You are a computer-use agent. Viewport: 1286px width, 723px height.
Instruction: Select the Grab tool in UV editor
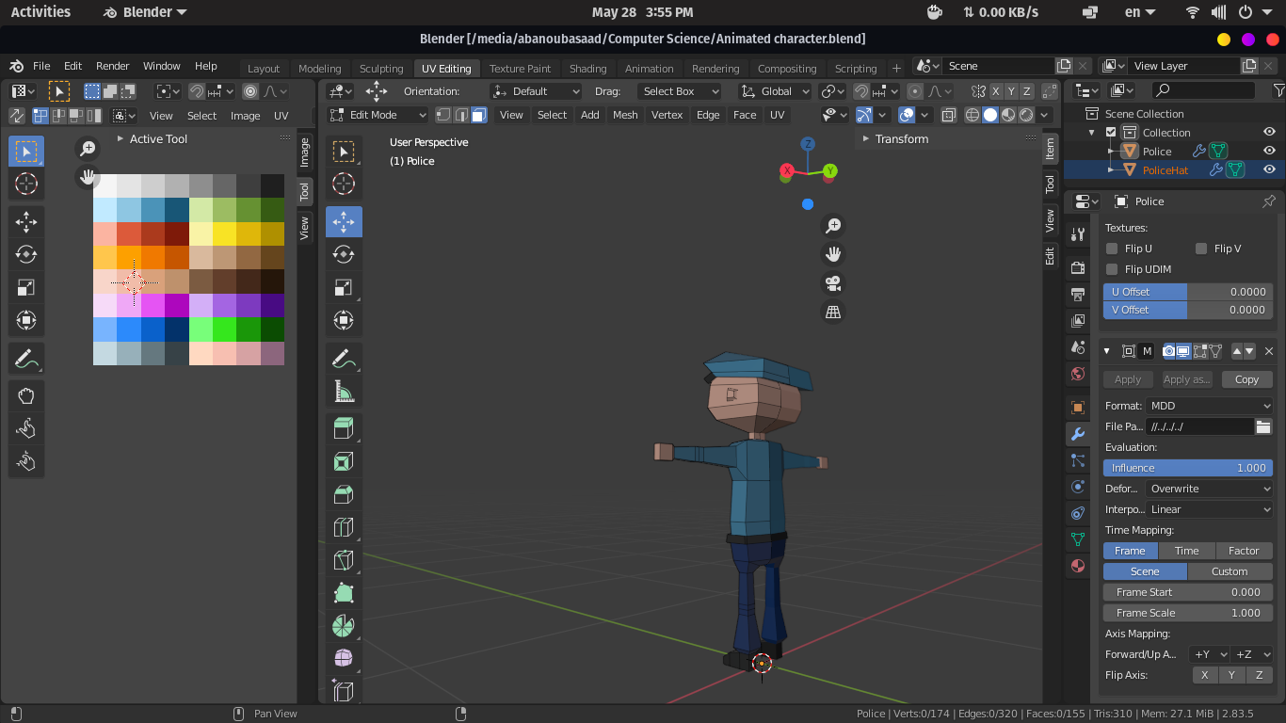click(26, 395)
